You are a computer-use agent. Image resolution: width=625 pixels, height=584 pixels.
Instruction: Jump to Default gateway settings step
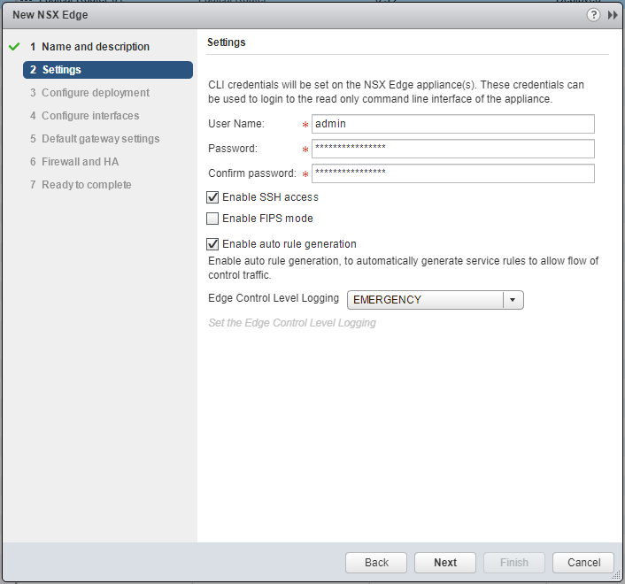tap(100, 139)
